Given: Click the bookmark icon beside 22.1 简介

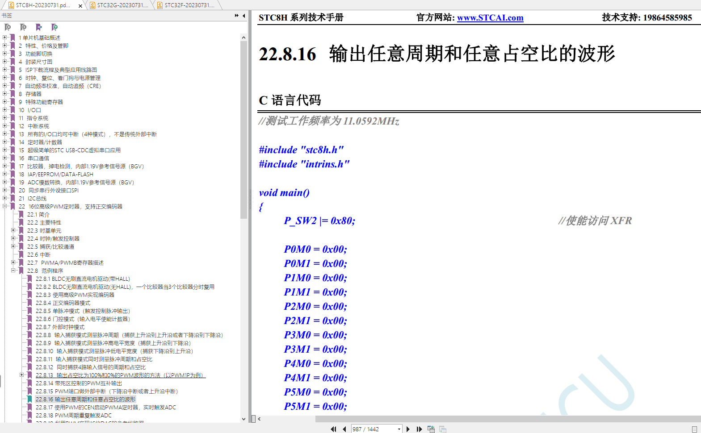Looking at the screenshot, I should tap(21, 214).
